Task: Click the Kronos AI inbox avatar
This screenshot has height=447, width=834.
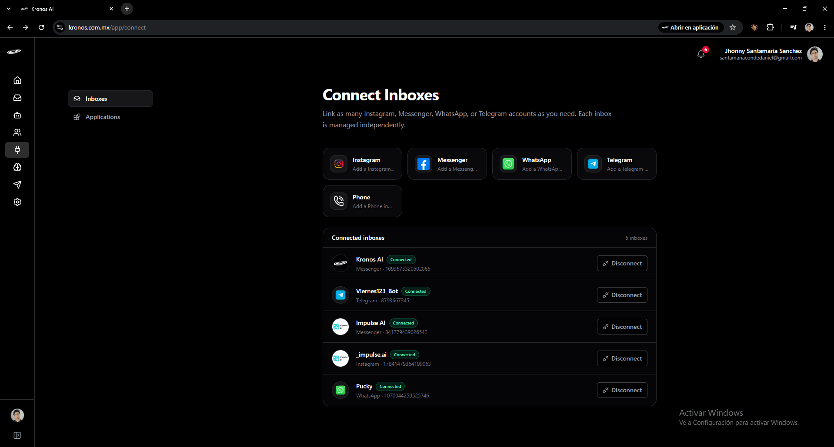Action: [x=340, y=263]
